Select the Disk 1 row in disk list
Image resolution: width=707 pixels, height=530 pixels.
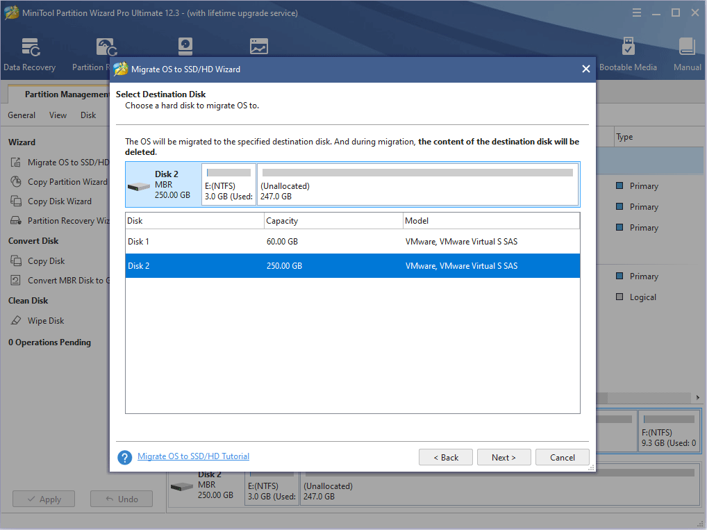353,241
